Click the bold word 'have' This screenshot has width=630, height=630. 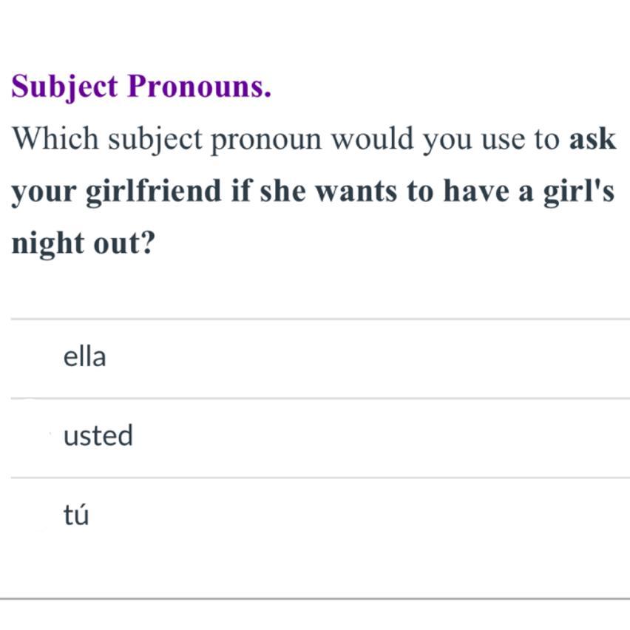[x=476, y=192]
